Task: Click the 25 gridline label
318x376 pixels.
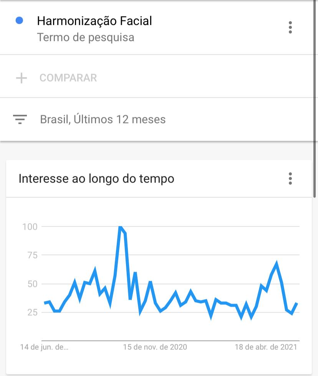Action: click(x=32, y=312)
